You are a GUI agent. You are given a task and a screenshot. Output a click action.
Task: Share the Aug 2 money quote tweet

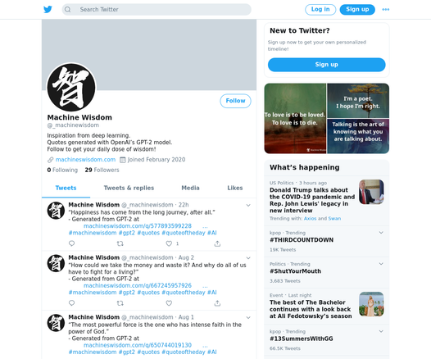(217, 303)
